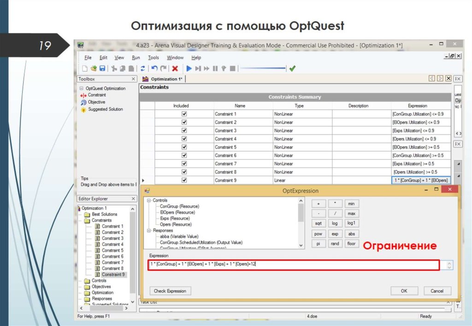Switch to the Optimization 1 tab
This screenshot has width=472, height=326.
coord(166,79)
